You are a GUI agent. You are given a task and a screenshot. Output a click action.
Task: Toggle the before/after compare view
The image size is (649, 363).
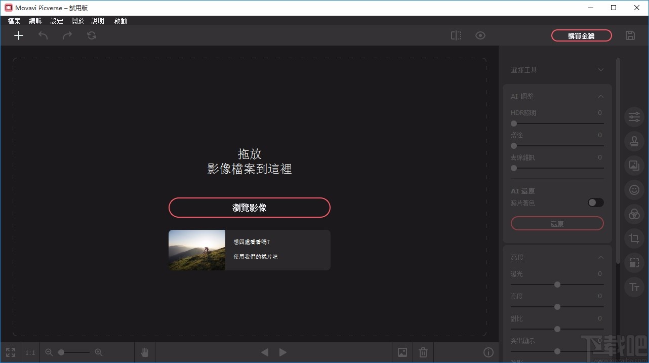456,35
